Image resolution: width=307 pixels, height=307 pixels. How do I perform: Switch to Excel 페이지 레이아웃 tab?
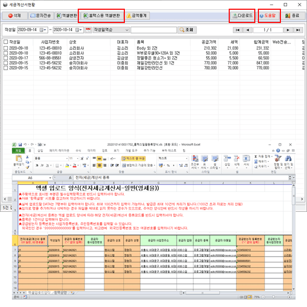59,150
